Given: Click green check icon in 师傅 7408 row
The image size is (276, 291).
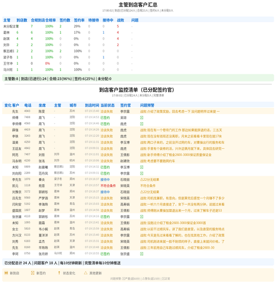Looking at the screenshot, I should (142, 118).
